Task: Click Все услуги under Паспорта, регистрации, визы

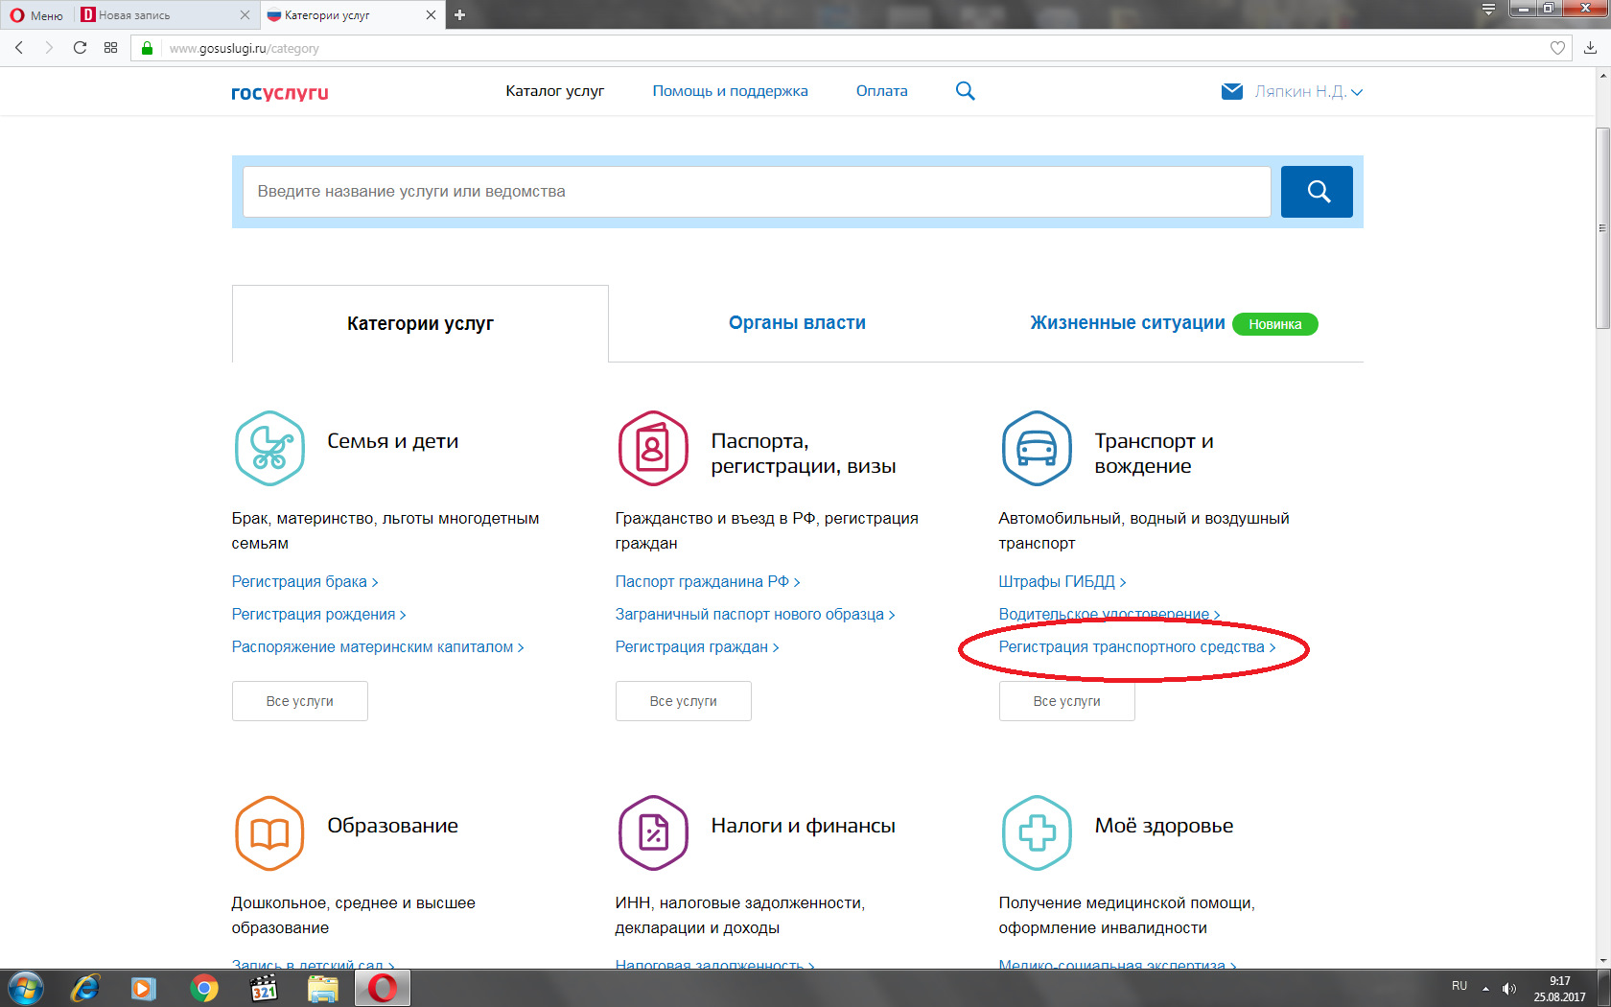Action: [684, 701]
